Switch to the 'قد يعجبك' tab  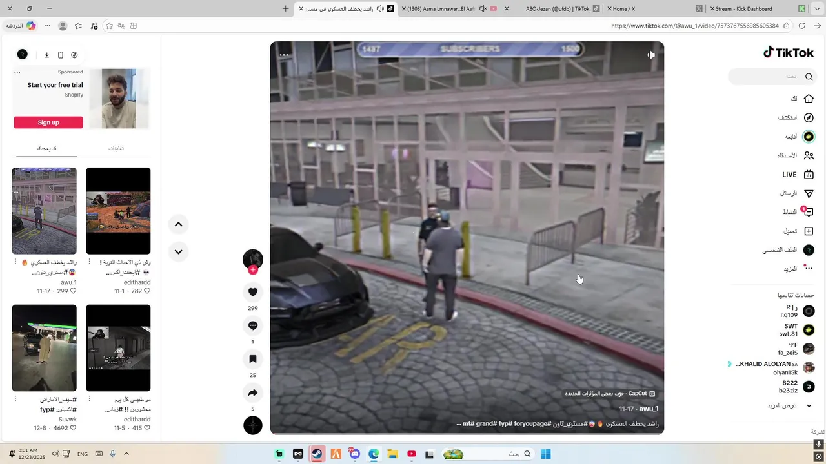pos(46,148)
